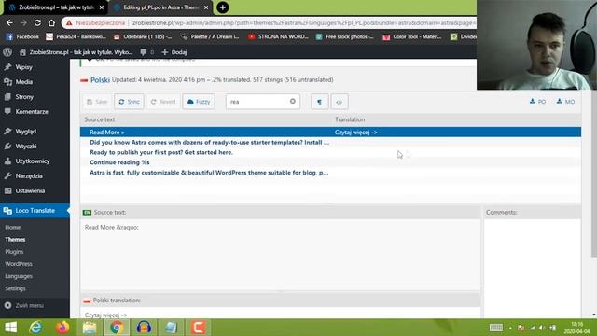Screen dimensions: 597x336
Task: Click the Comments text box
Action: tap(533, 268)
